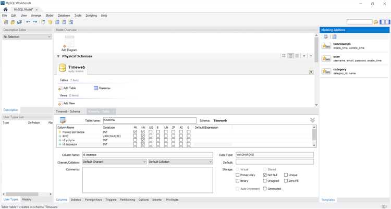Open the Database menu
This screenshot has height=209, width=391.
click(x=64, y=16)
